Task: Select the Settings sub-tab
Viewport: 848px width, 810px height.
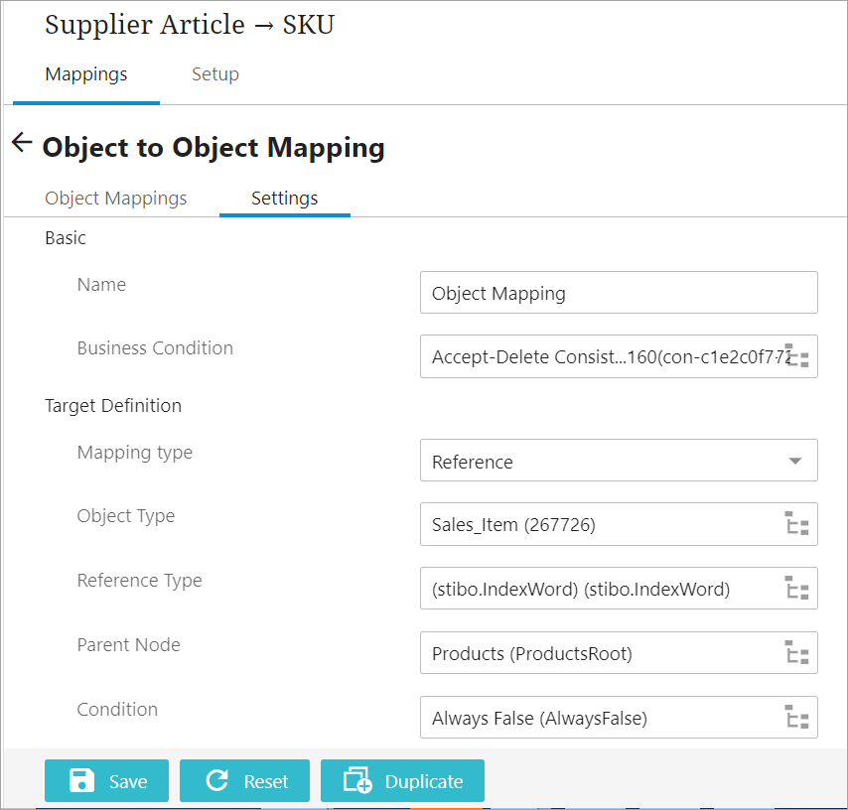Action: [x=285, y=199]
